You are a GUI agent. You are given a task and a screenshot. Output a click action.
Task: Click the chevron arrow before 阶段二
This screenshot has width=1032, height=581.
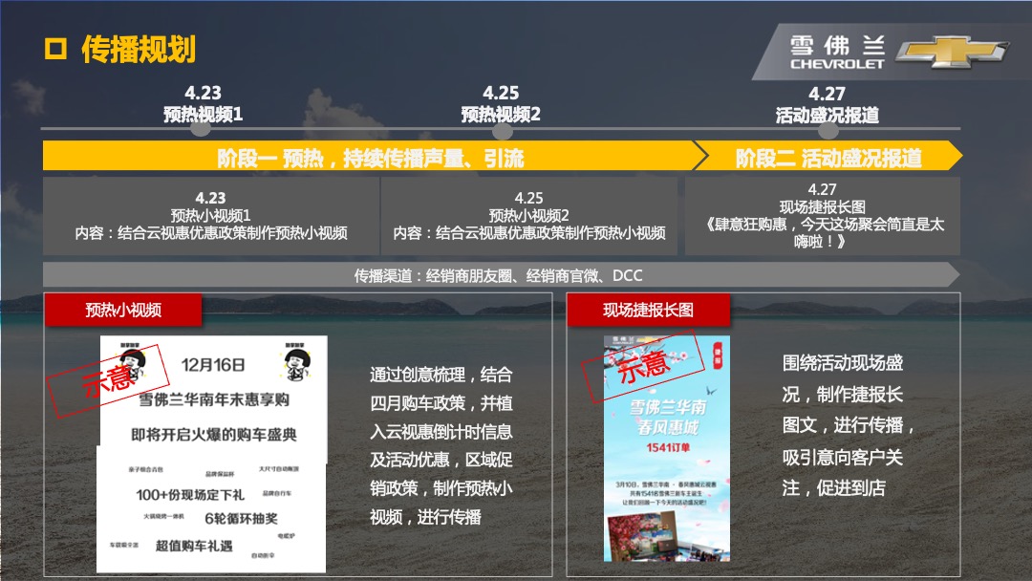point(700,156)
